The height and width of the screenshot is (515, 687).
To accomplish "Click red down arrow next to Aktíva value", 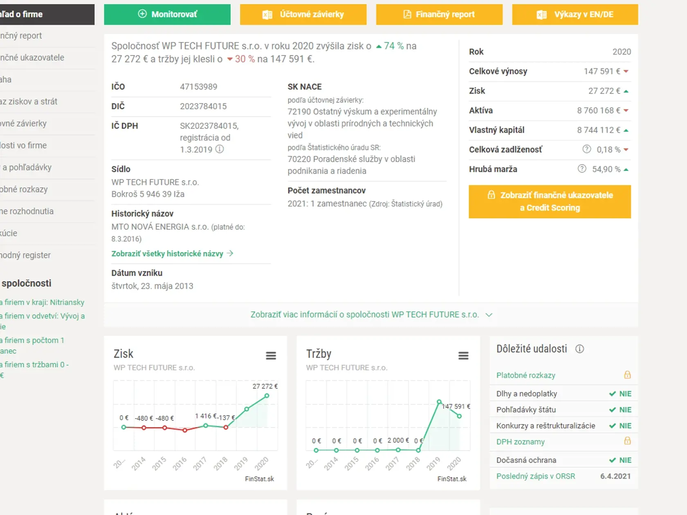I will coord(626,111).
